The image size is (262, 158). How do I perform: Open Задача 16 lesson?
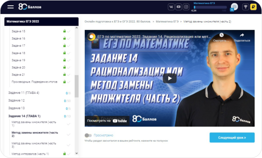(x=19, y=39)
